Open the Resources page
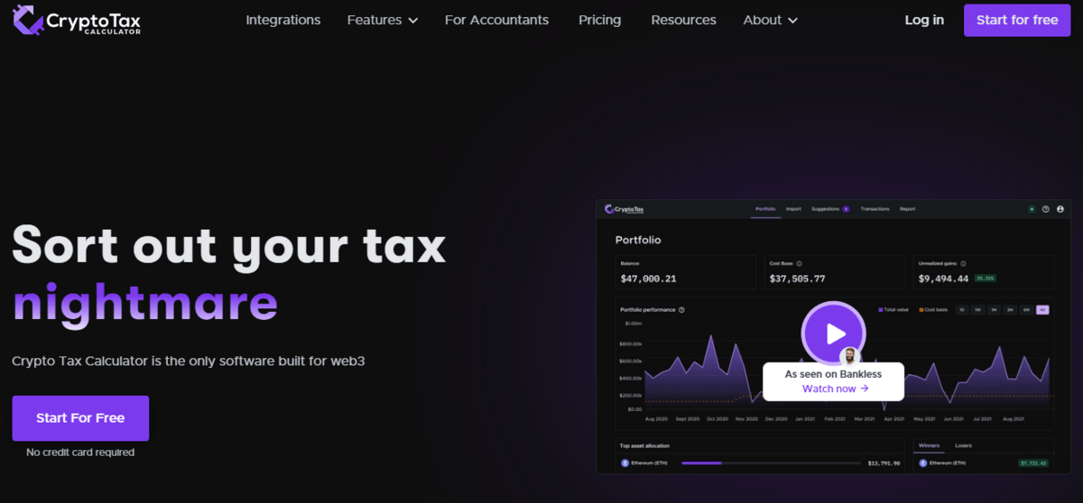This screenshot has height=503, width=1083. tap(683, 20)
